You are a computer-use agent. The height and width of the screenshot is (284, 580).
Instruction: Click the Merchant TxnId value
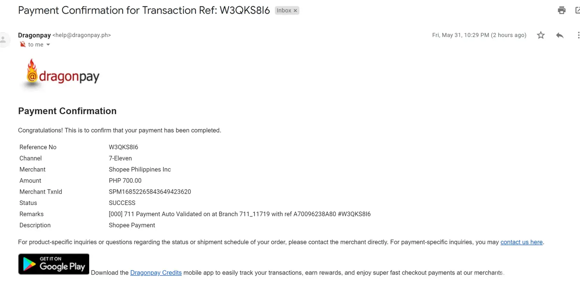point(150,192)
